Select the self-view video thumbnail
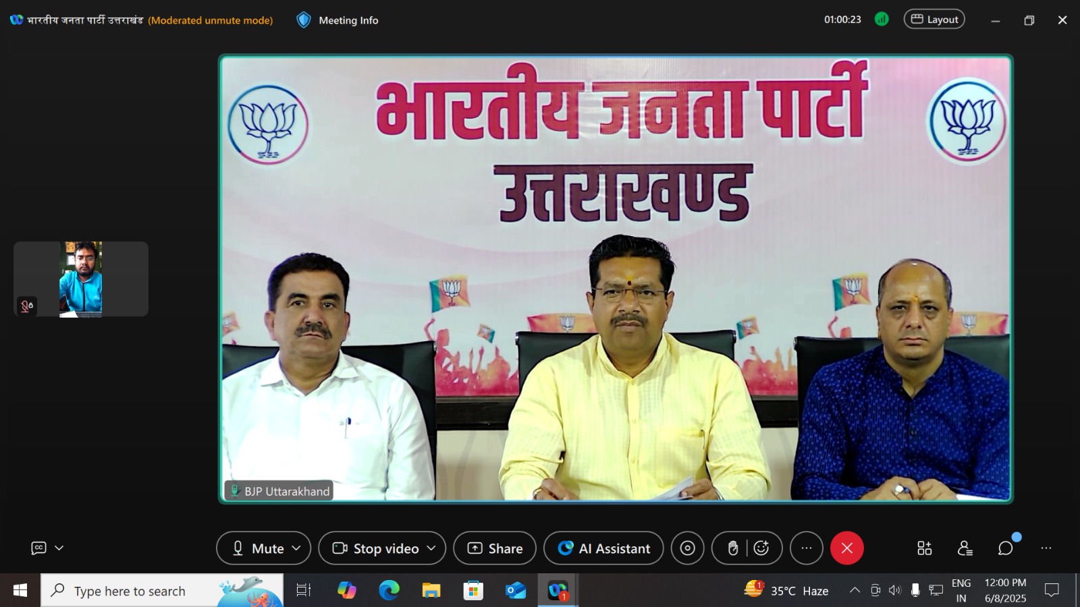This screenshot has height=607, width=1080. (81, 279)
